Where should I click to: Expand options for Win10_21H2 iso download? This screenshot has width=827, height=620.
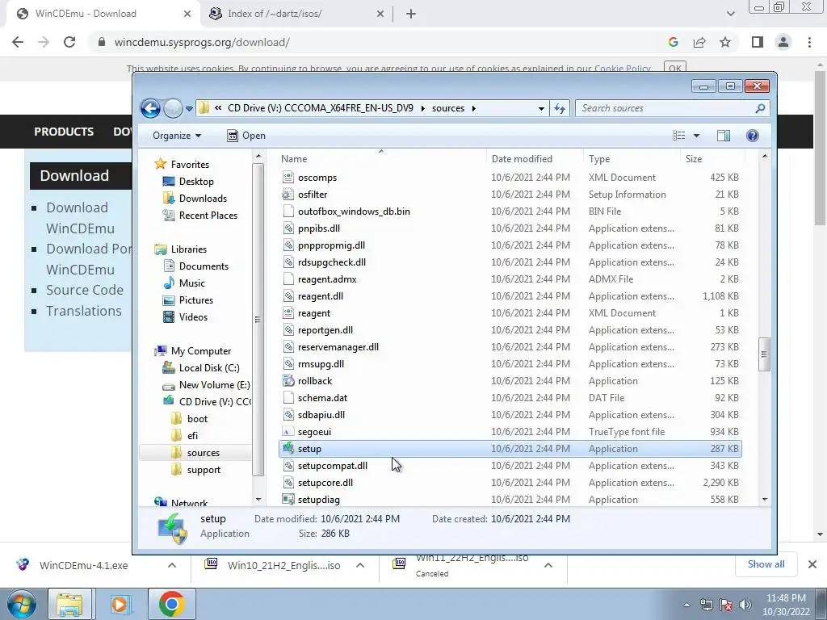pos(360,565)
